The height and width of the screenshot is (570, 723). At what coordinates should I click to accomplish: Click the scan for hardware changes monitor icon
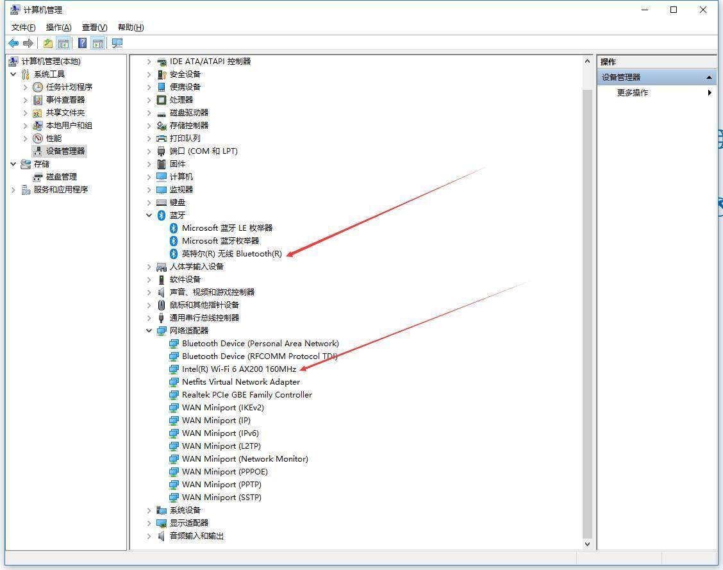[x=117, y=44]
